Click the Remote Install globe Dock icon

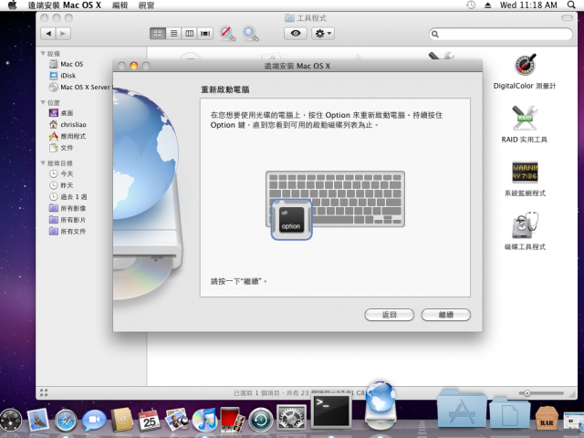(x=381, y=405)
